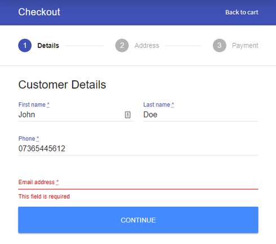Click the First name label

click(x=34, y=104)
